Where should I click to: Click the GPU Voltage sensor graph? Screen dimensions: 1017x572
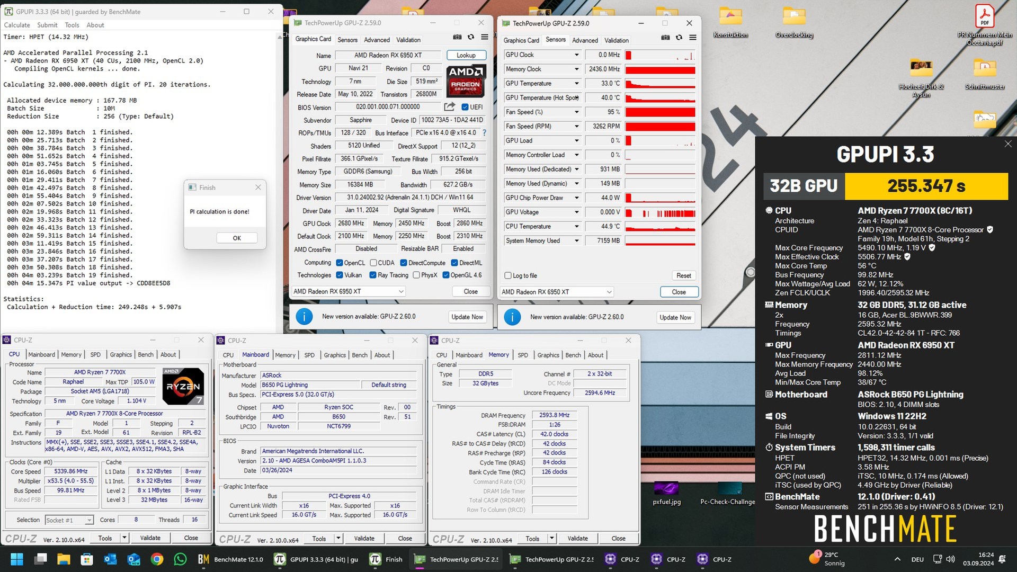661,212
